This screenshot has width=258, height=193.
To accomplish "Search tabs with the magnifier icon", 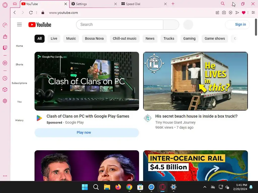I will coord(223,4).
